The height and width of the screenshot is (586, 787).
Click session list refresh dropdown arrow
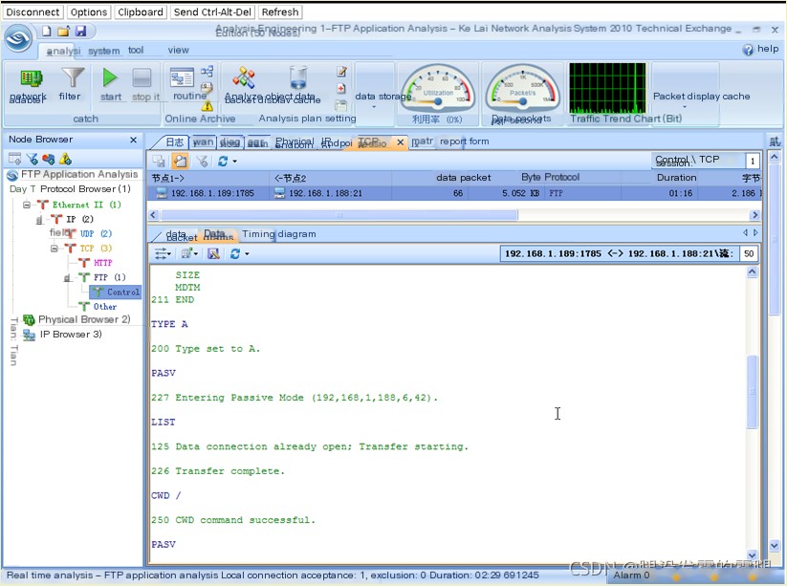pos(235,162)
